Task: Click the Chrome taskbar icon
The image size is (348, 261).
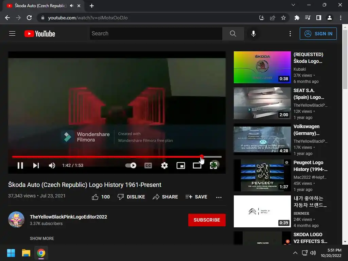Action: [41, 253]
